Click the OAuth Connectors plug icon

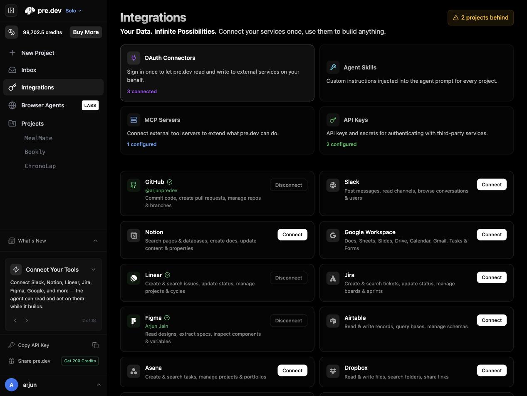134,58
